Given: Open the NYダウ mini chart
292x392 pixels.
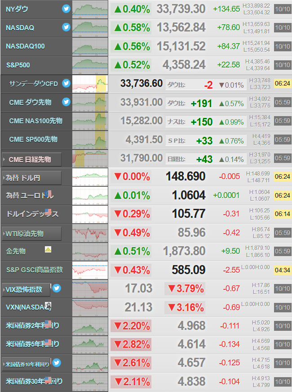Looking at the screenshot, I should click(x=90, y=9).
